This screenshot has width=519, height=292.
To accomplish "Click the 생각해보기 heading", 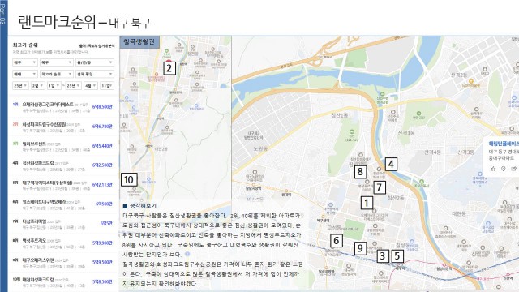I will coord(143,206).
